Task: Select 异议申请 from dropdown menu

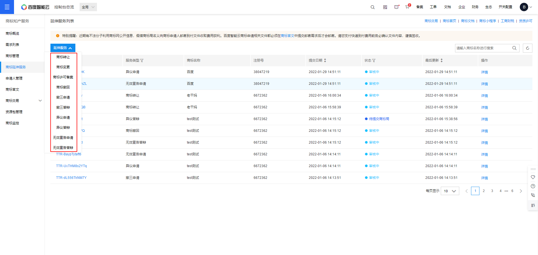Action: point(63,118)
